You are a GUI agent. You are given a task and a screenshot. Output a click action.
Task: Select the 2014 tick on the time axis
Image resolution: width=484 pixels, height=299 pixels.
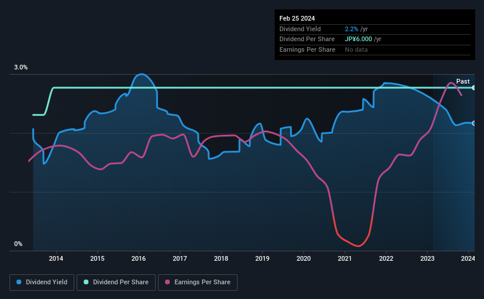[x=56, y=258]
